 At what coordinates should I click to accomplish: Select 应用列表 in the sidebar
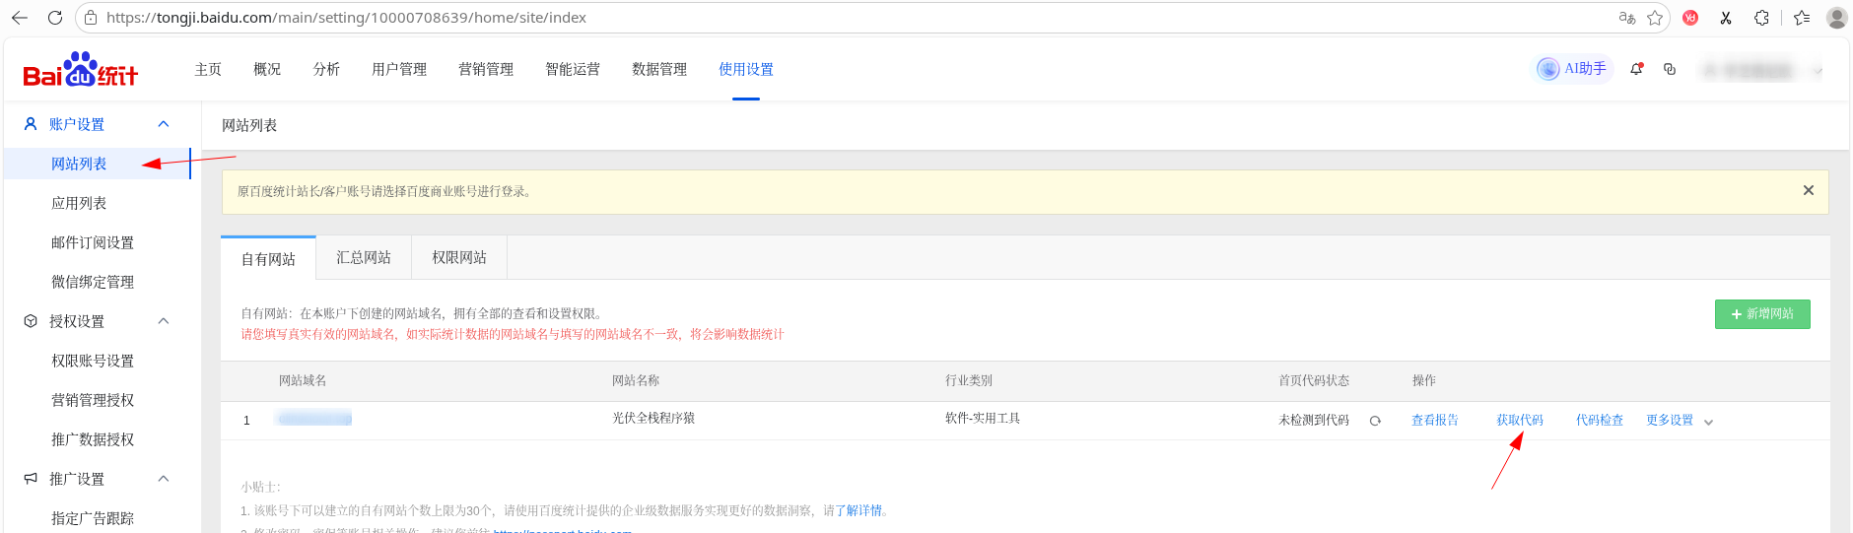[x=79, y=203]
